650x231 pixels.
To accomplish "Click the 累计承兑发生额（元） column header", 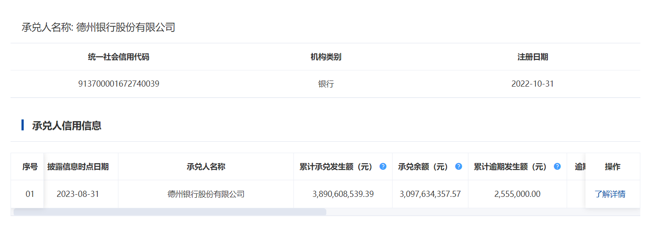I will coord(336,167).
